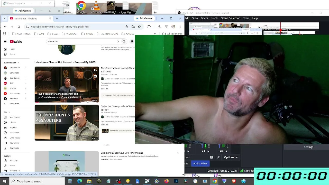Open the OBS Docks menu
Screen dimensions: 329x185
coord(204,18)
